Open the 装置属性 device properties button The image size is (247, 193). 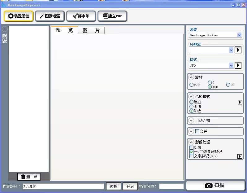coord(19,16)
